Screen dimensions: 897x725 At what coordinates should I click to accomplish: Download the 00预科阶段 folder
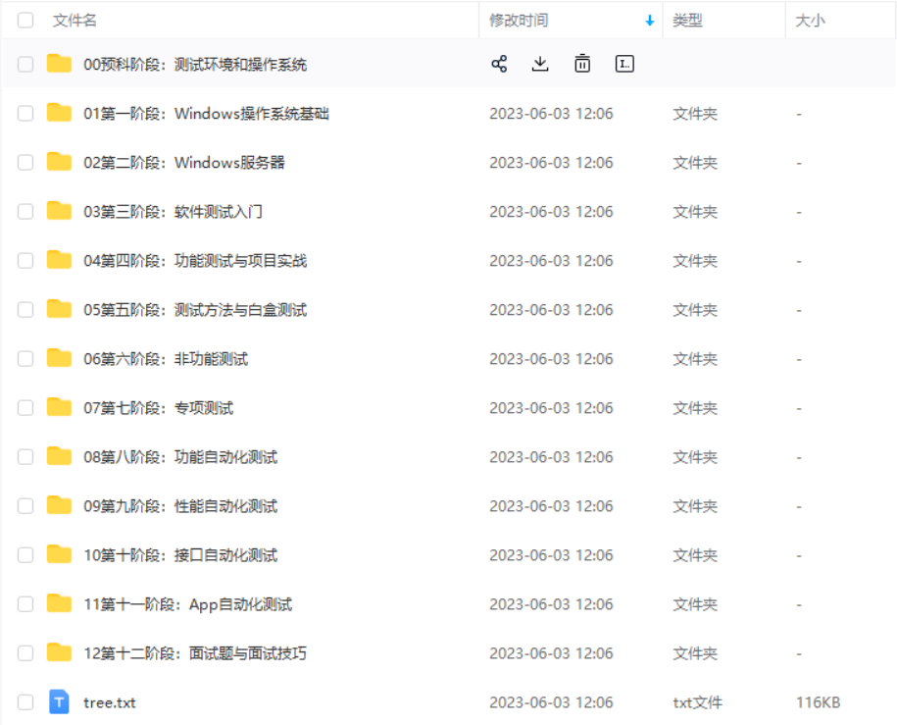tap(540, 64)
